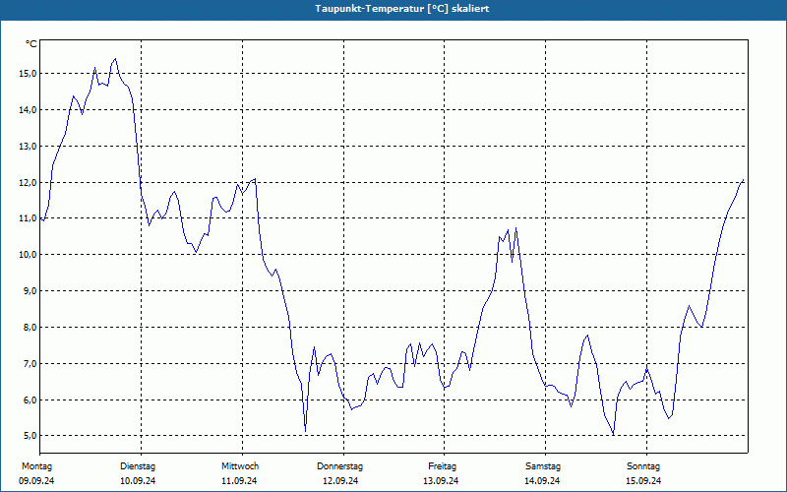Click the 13,0 y-axis label
787x492 pixels.
28,146
